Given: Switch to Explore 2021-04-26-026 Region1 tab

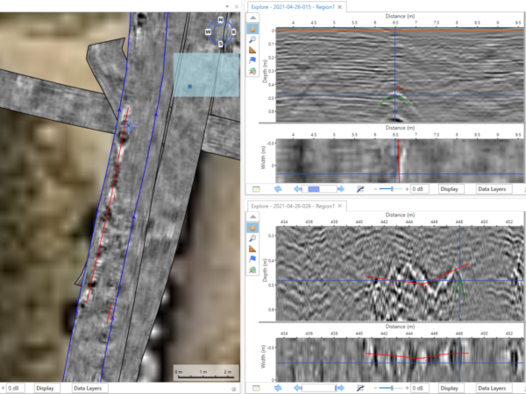Looking at the screenshot, I should coord(293,206).
